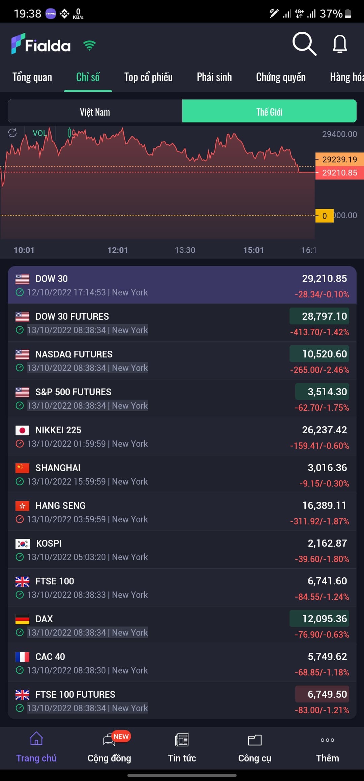
Task: Select the Thế Giới segment
Action: tap(269, 112)
